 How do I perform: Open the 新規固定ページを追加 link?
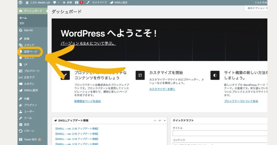click(x=87, y=101)
